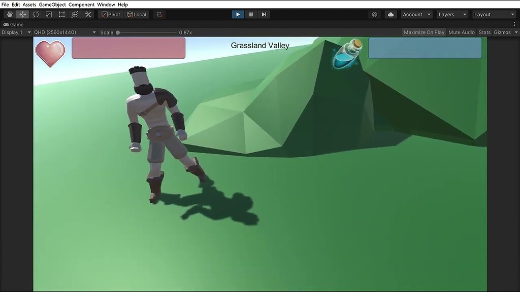Mute game audio
Screen dimensions: 520x292
pyautogui.click(x=461, y=32)
